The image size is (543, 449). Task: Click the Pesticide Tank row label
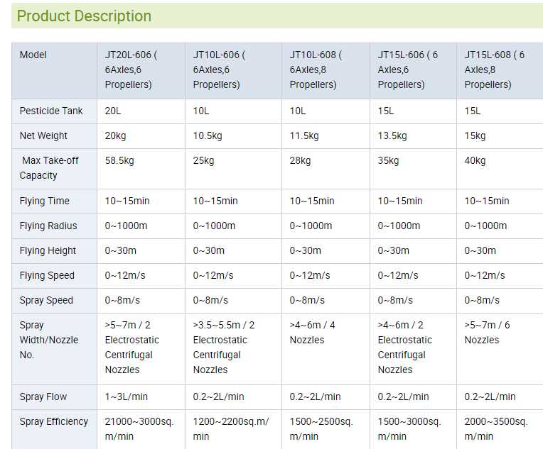click(x=51, y=111)
